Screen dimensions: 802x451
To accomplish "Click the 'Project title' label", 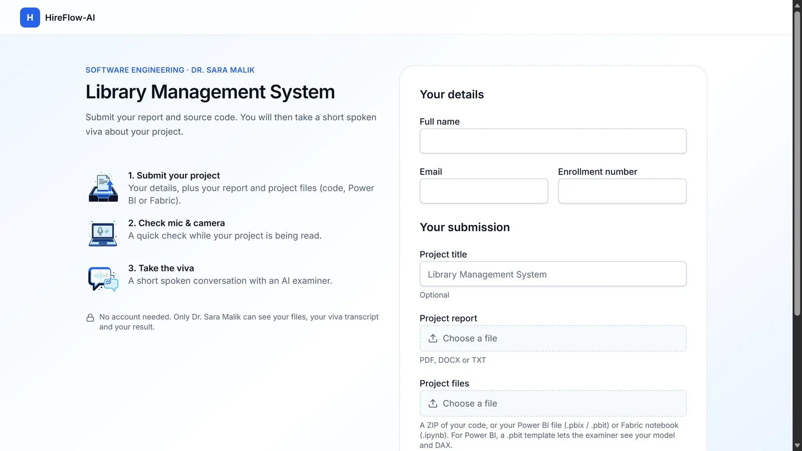I will click(443, 255).
